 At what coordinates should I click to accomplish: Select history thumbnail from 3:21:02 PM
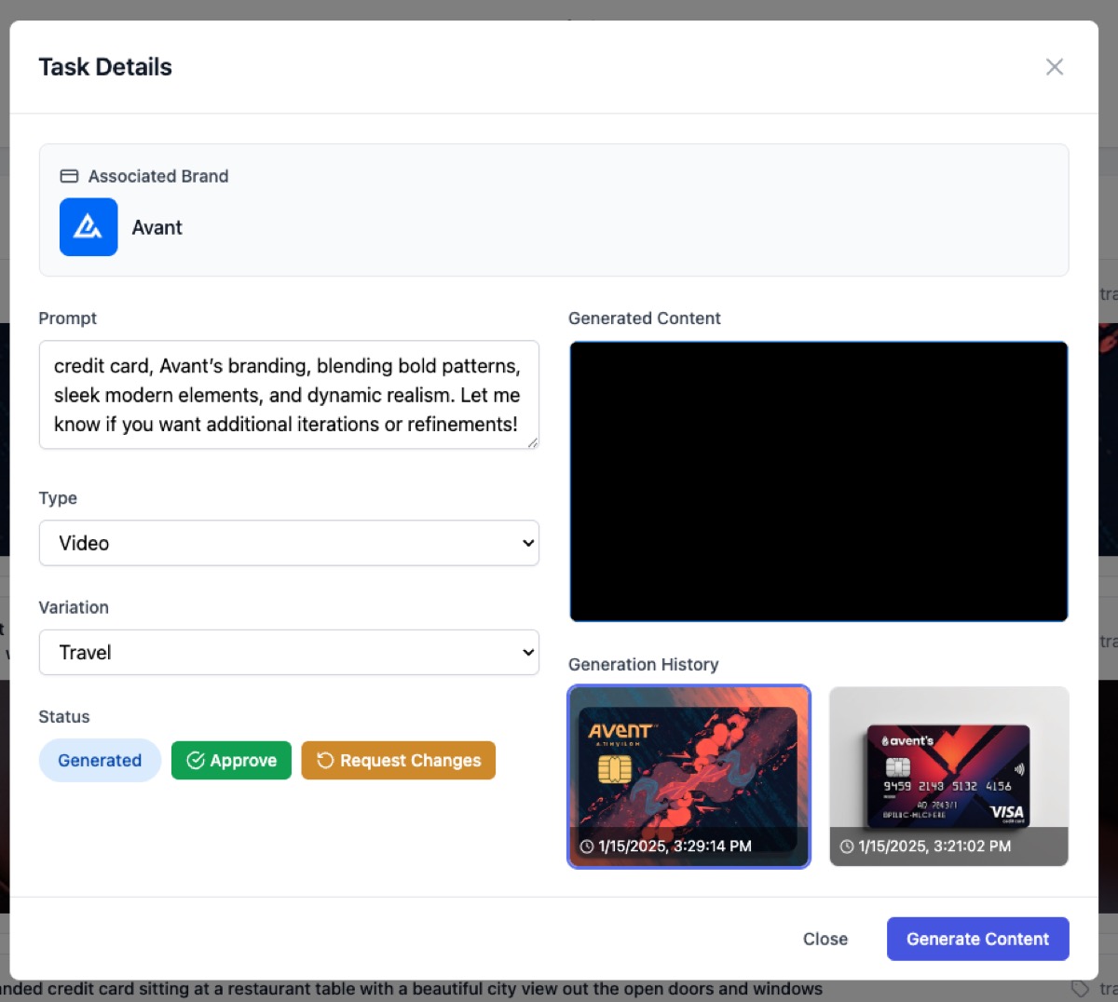[x=948, y=777]
